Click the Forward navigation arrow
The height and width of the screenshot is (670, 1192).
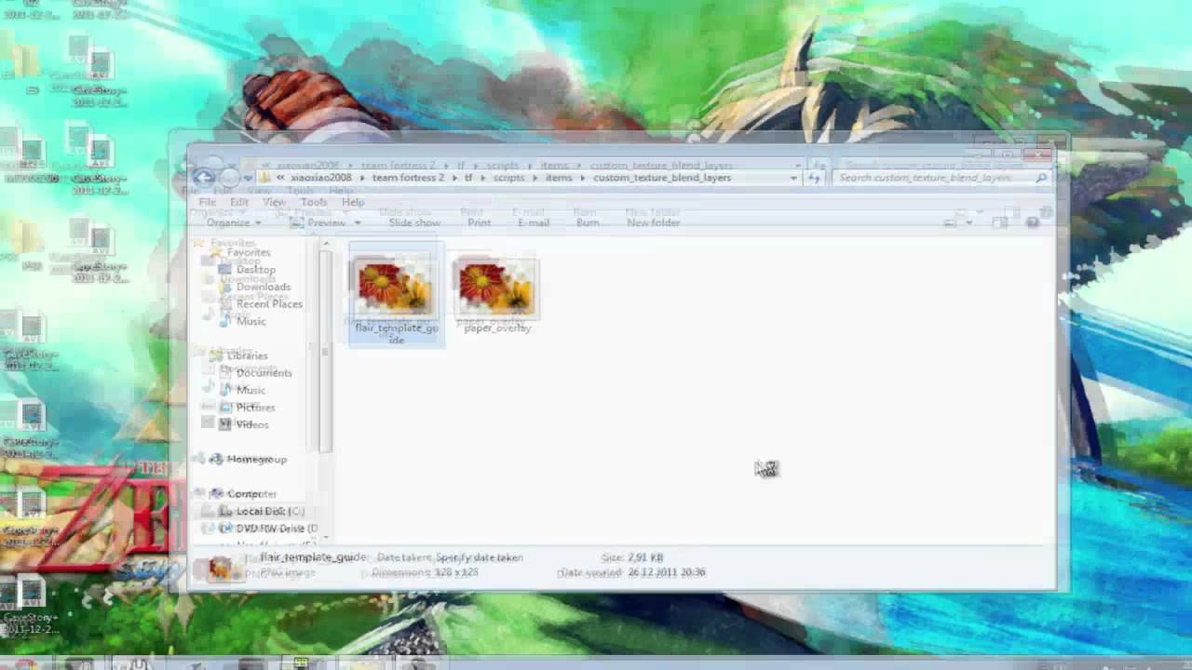pos(229,177)
